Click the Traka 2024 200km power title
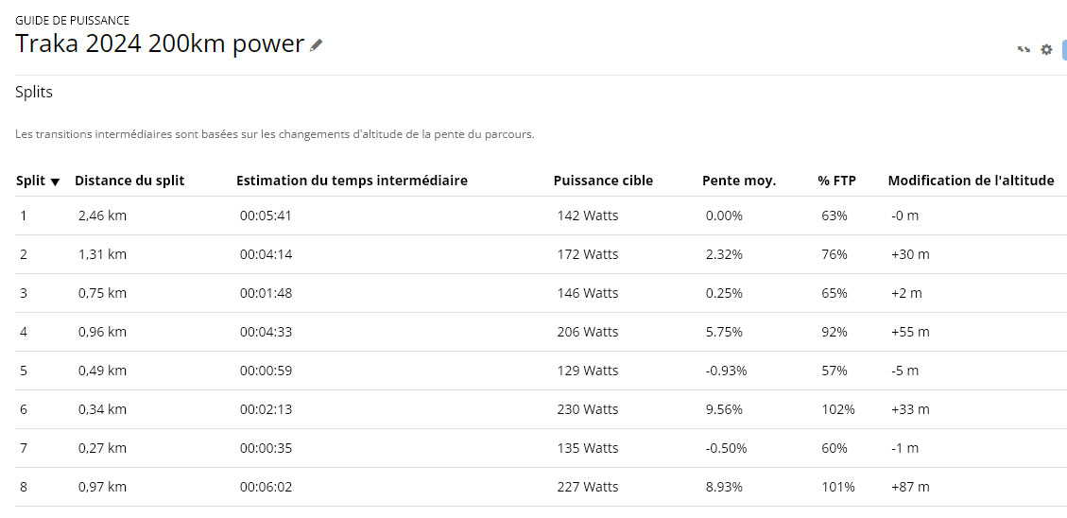Image resolution: width=1067 pixels, height=518 pixels. click(159, 44)
